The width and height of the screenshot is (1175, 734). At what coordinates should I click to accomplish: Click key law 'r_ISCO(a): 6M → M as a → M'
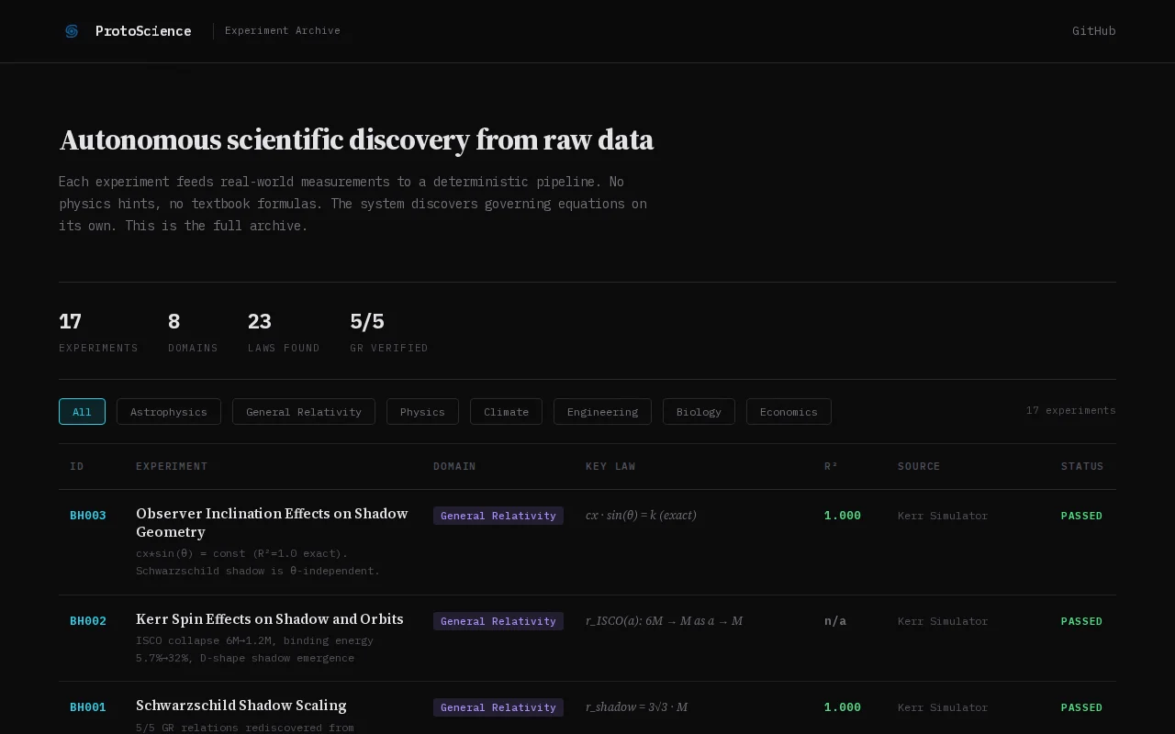(x=664, y=621)
